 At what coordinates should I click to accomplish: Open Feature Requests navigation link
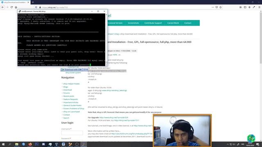click(70, 99)
